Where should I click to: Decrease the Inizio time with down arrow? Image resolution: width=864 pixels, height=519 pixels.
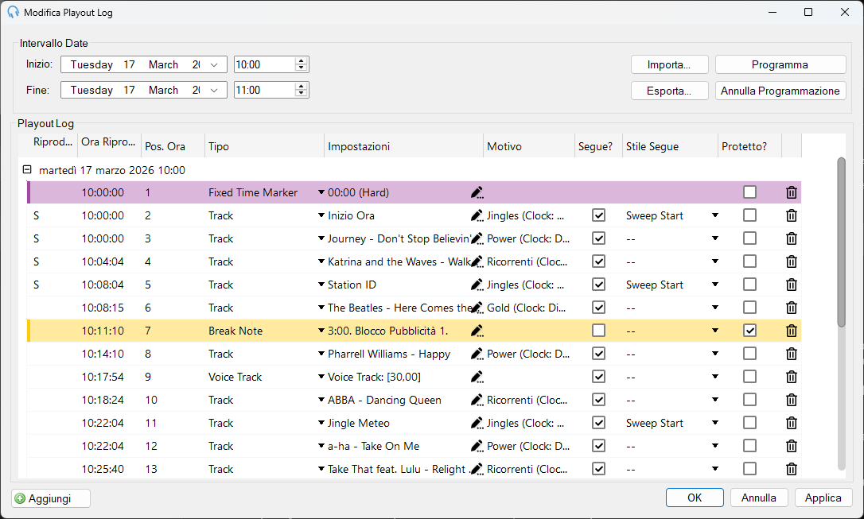[301, 68]
